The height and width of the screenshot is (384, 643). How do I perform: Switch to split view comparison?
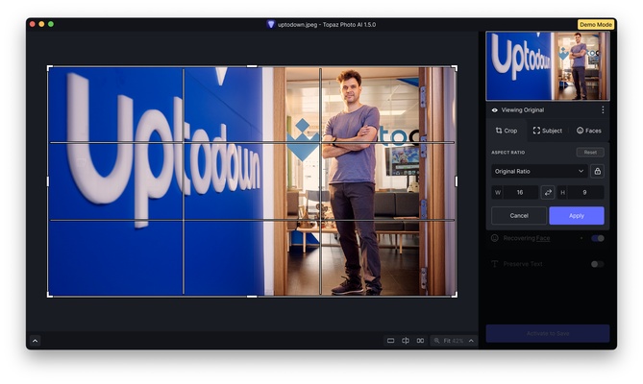[x=406, y=341]
